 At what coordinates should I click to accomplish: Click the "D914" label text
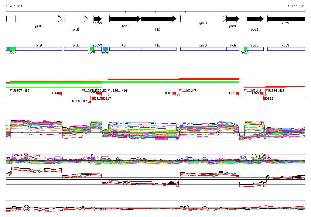tap(55, 93)
